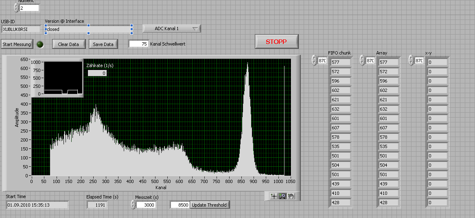Select the zoom magnifier tool in graph palette
Viewport: 475px width, 218px height.
[282, 196]
